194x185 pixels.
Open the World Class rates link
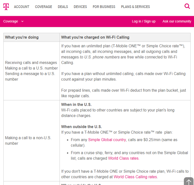tap(123, 158)
